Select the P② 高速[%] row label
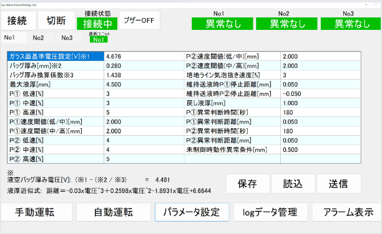The width and height of the screenshot is (382, 234). [56, 159]
